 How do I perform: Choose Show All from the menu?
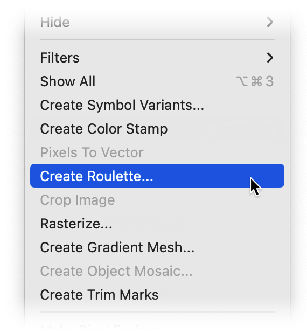157,81
